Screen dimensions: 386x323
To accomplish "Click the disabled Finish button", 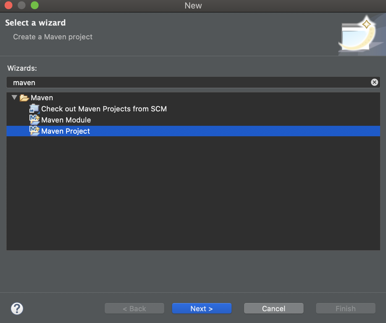I will [x=346, y=309].
